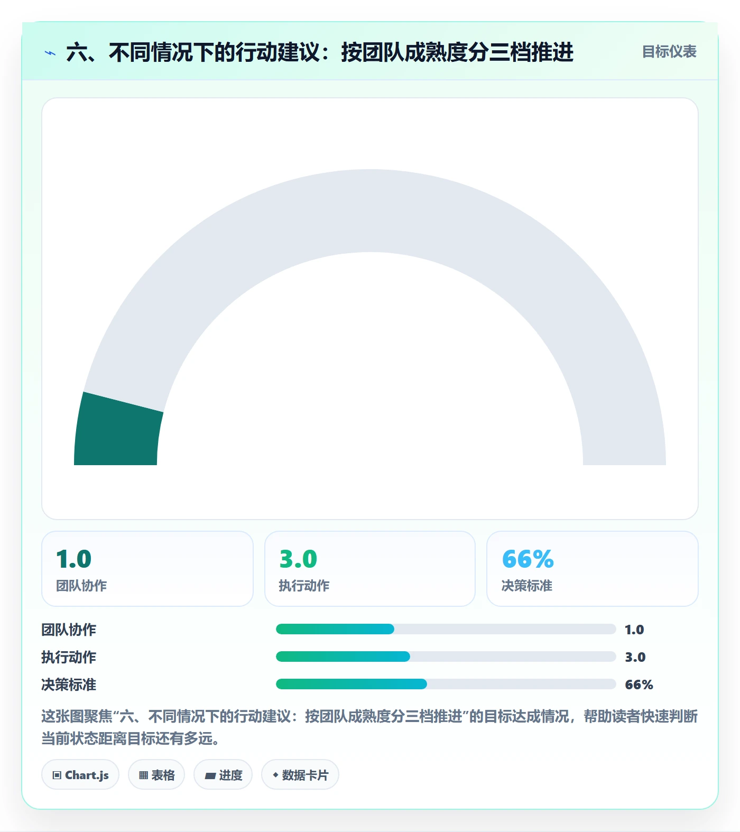Screen dimensions: 740x832
Task: Click the 3.0 value after the progress bar
Action: [635, 657]
